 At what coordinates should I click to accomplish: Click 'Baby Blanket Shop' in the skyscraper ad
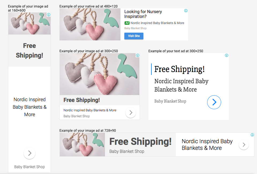tap(29, 167)
